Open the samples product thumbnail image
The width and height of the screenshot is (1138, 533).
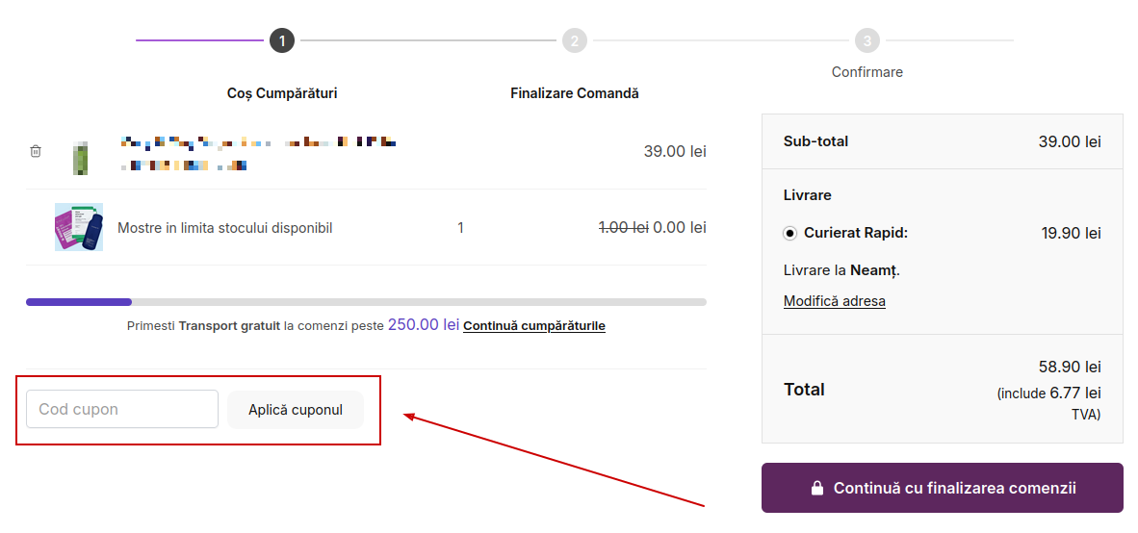point(79,227)
